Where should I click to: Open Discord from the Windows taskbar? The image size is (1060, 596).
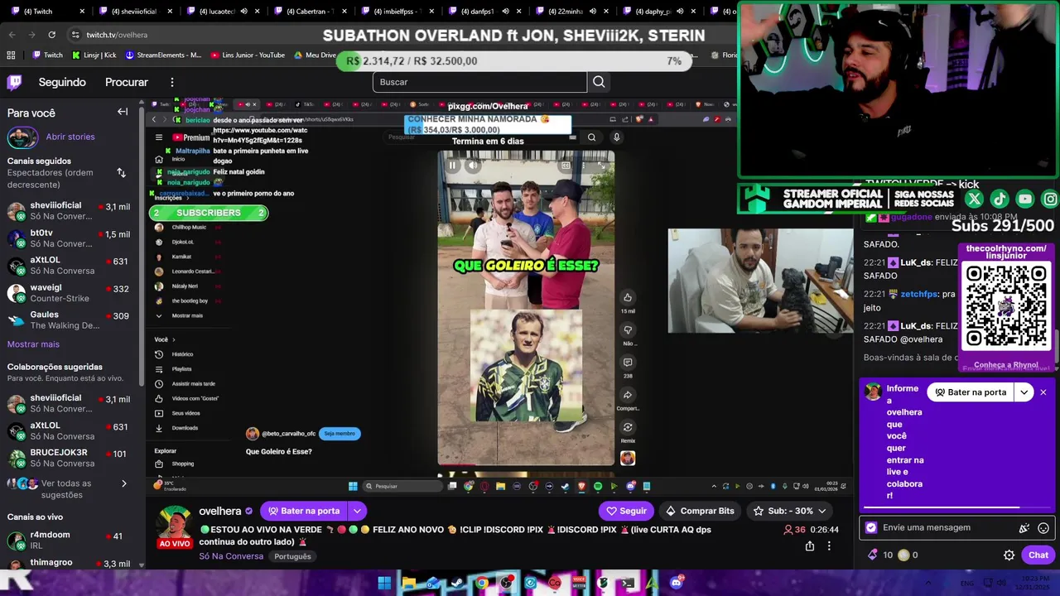(x=677, y=583)
